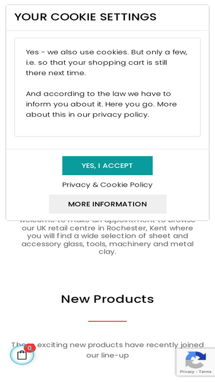Viewport: 215px width, 382px height.
Task: Open the More Information button
Action: tap(108, 204)
